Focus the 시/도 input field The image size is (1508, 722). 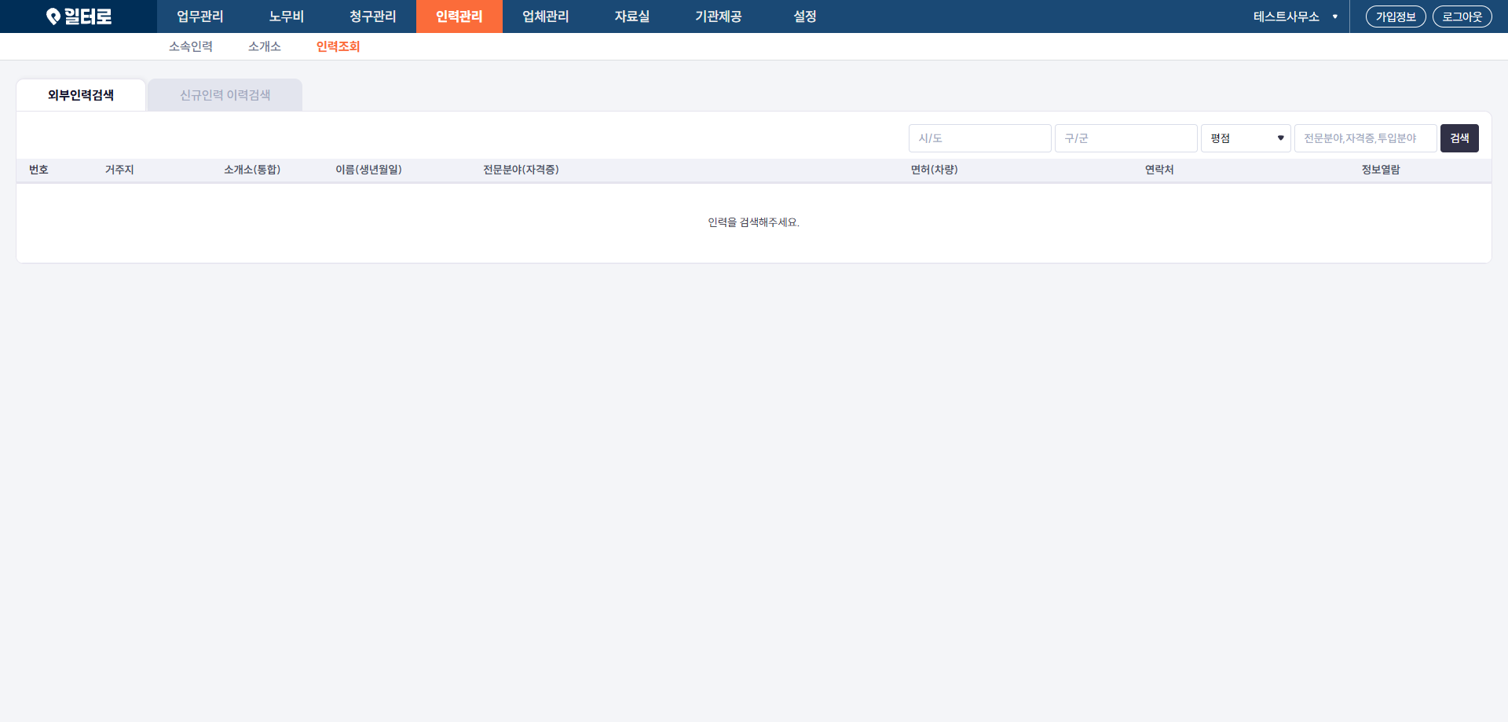(x=980, y=138)
